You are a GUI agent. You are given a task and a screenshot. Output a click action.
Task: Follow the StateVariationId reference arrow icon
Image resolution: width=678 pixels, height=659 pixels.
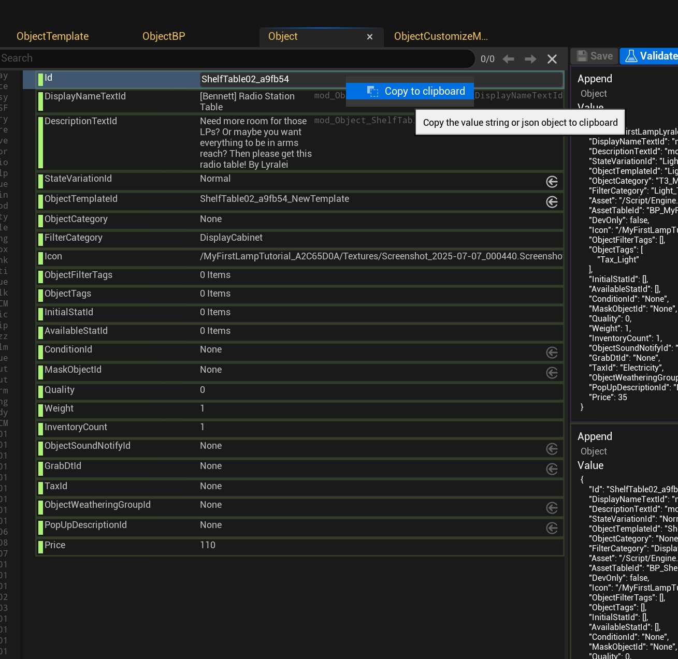click(x=552, y=182)
